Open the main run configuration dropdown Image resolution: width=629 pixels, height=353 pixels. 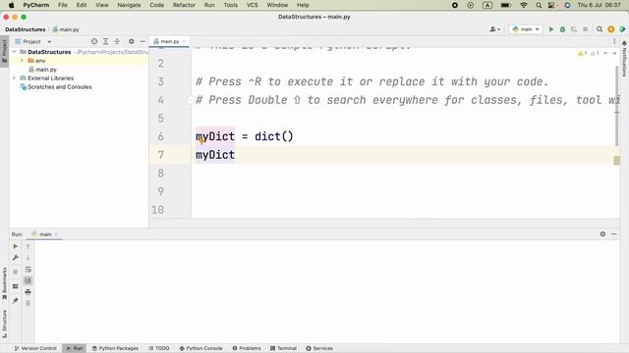pos(526,29)
